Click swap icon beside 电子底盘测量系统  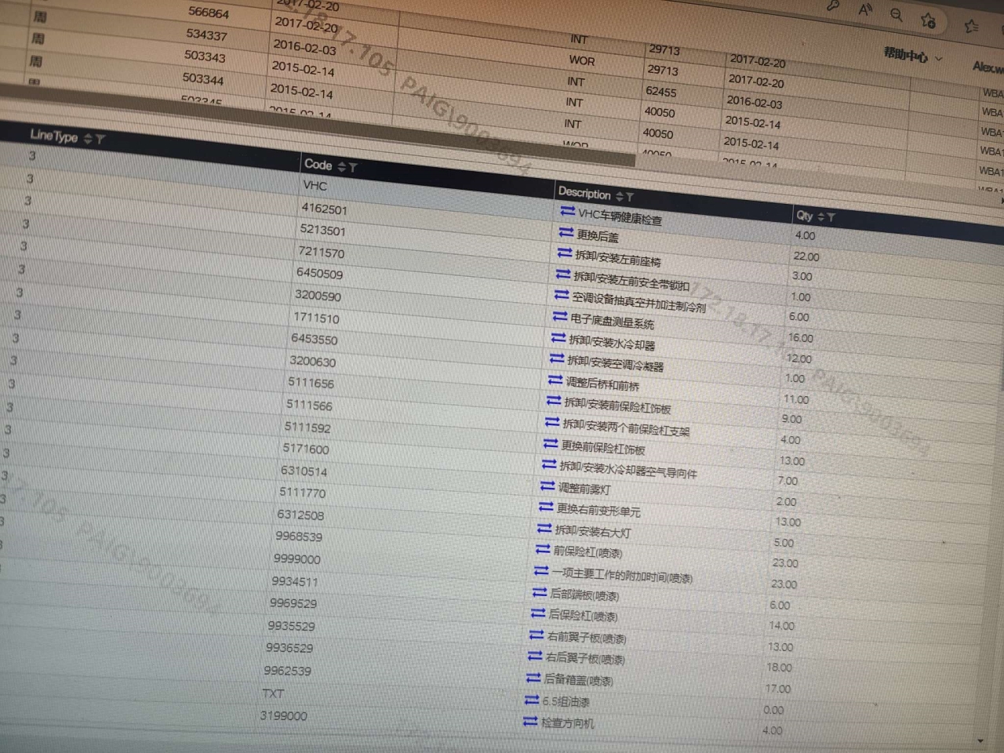pos(560,317)
